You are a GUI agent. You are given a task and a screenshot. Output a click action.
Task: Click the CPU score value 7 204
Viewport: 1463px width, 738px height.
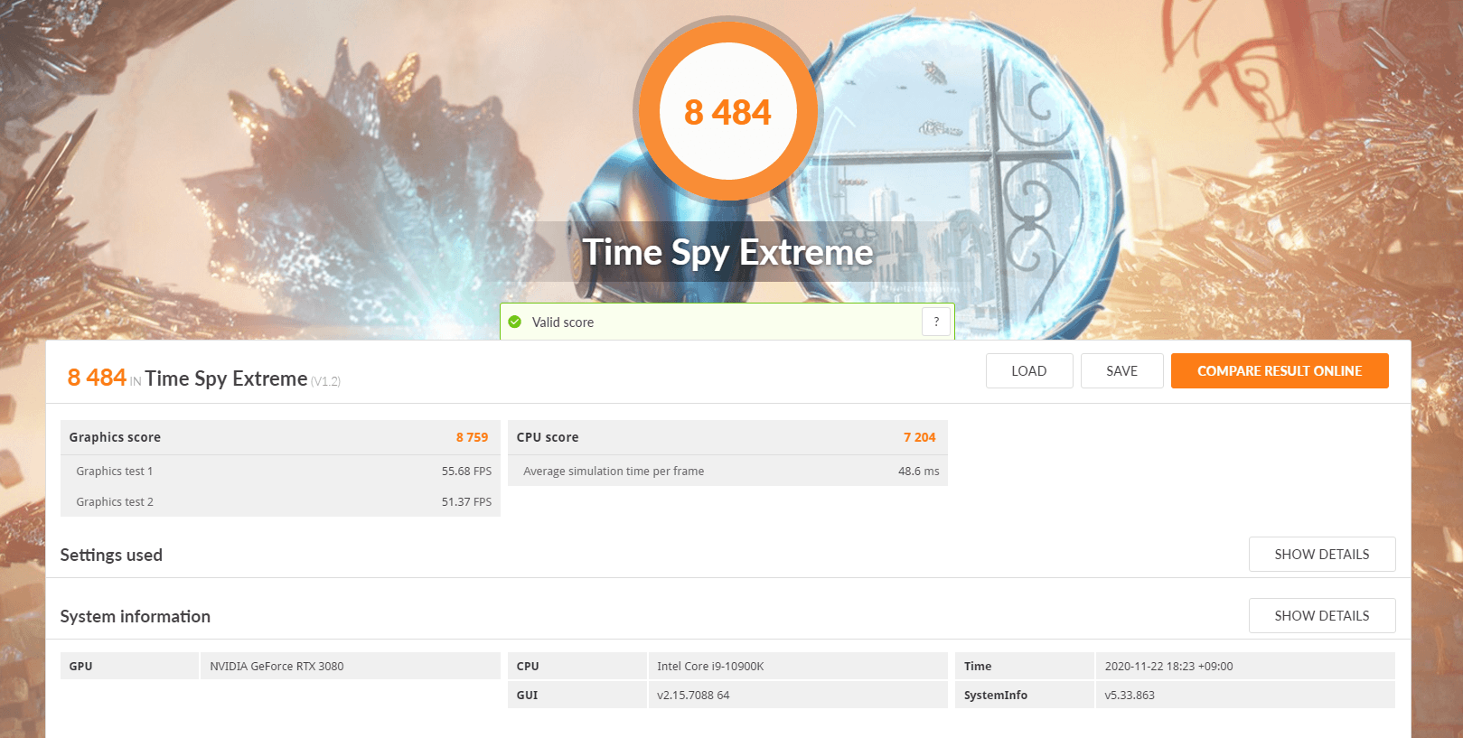[x=920, y=437]
